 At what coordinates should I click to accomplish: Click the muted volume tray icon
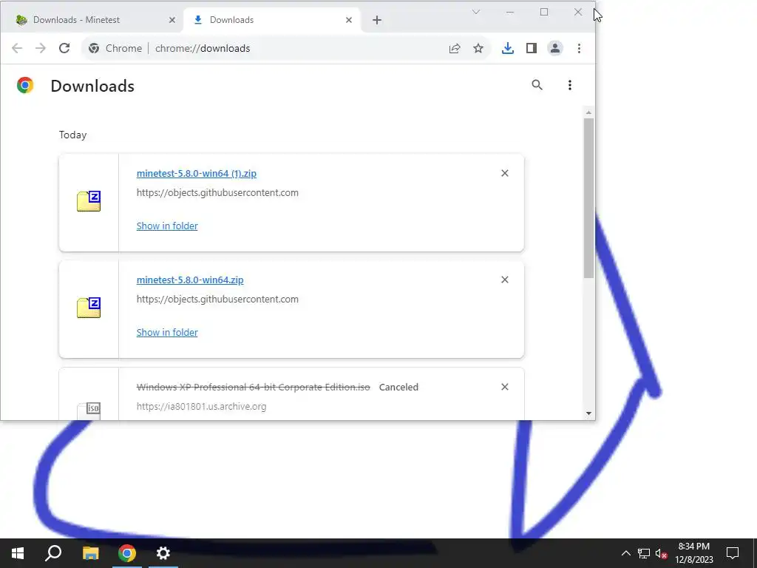pos(661,553)
